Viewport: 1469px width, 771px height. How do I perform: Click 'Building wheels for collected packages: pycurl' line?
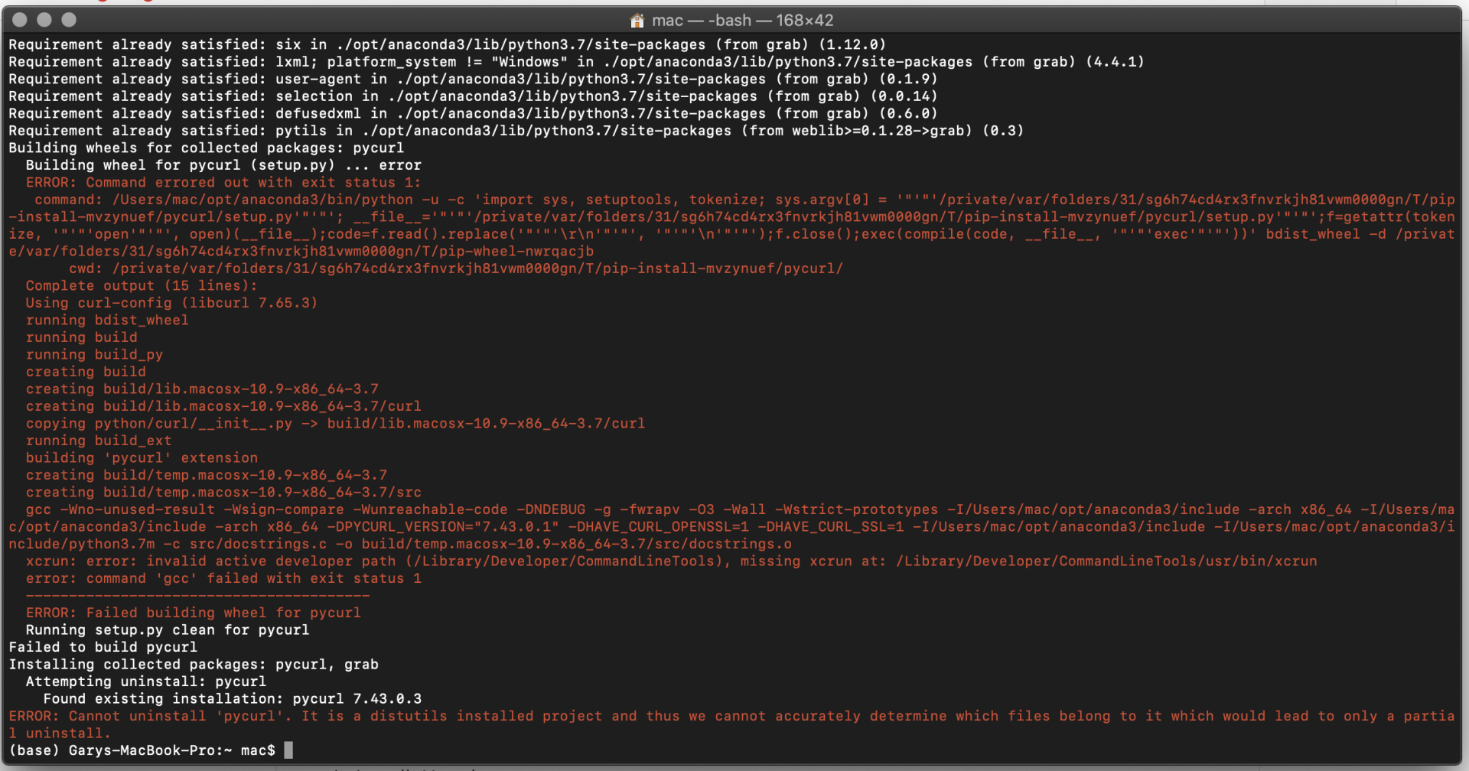pos(207,148)
